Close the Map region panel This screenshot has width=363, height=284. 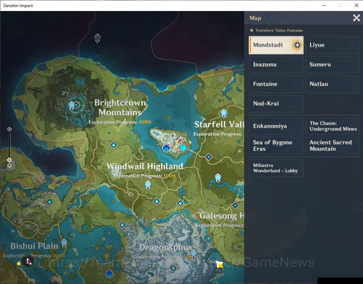click(356, 18)
